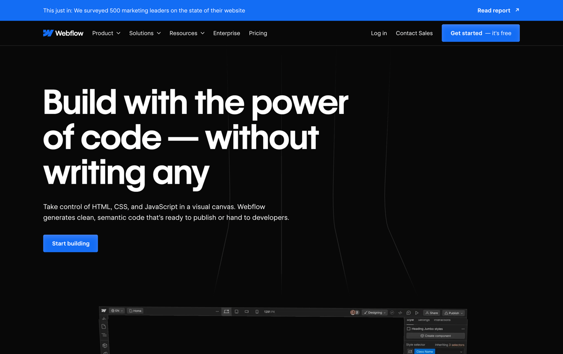This screenshot has width=563, height=354.
Task: Select the desktop breakpoint icon
Action: coord(226,312)
